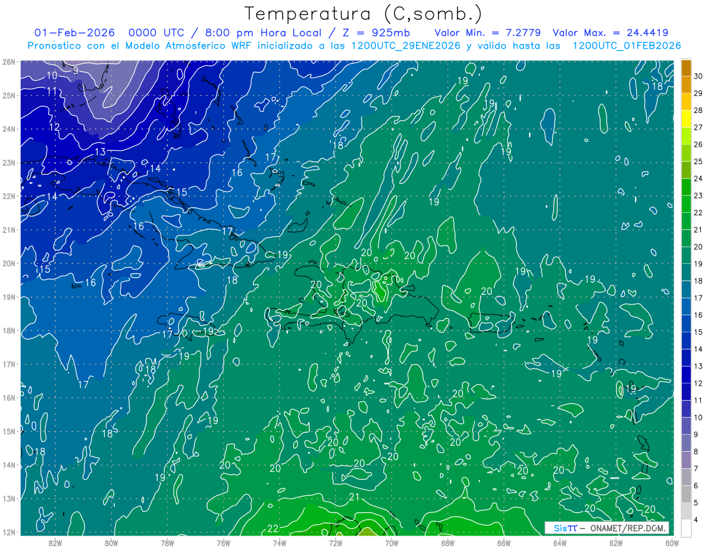Screen dimensions: 714x551
Task: Click the longitude axis label "80W"
Action: [x=111, y=543]
